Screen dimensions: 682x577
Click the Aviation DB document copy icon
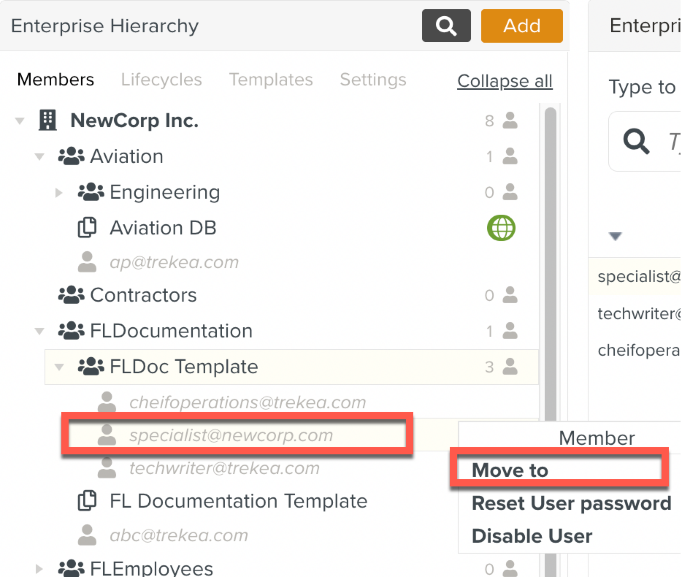click(87, 227)
